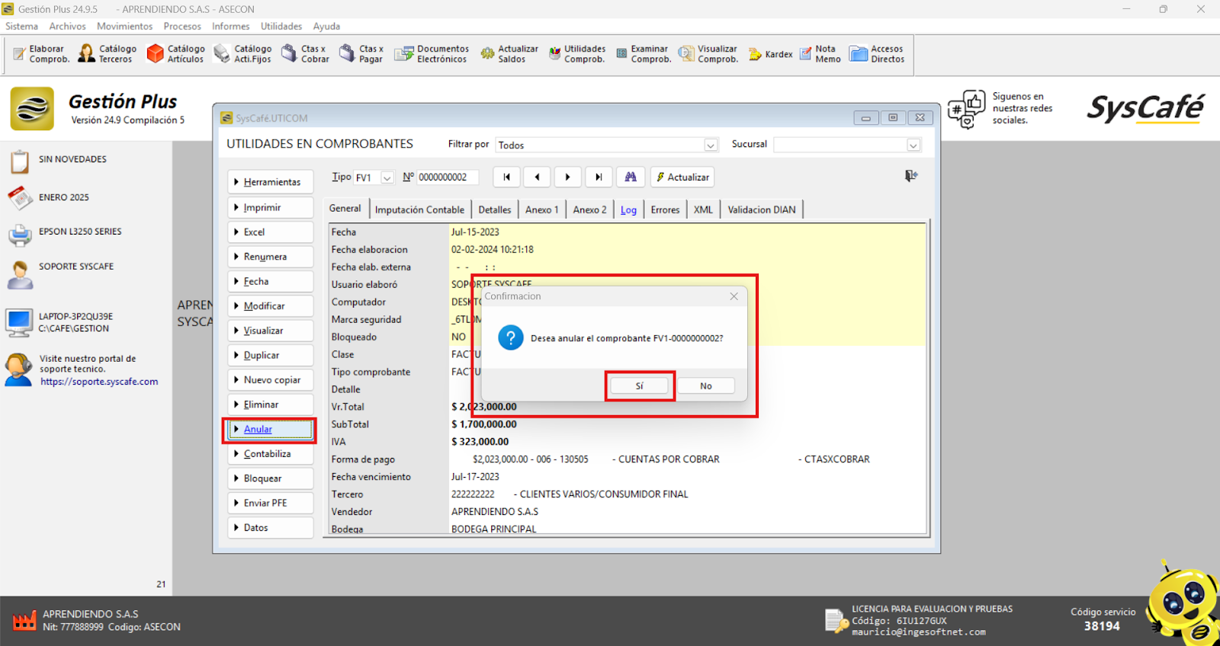This screenshot has height=646, width=1220.
Task: Open Catálogo Artículos toolbar icon
Action: 175,54
